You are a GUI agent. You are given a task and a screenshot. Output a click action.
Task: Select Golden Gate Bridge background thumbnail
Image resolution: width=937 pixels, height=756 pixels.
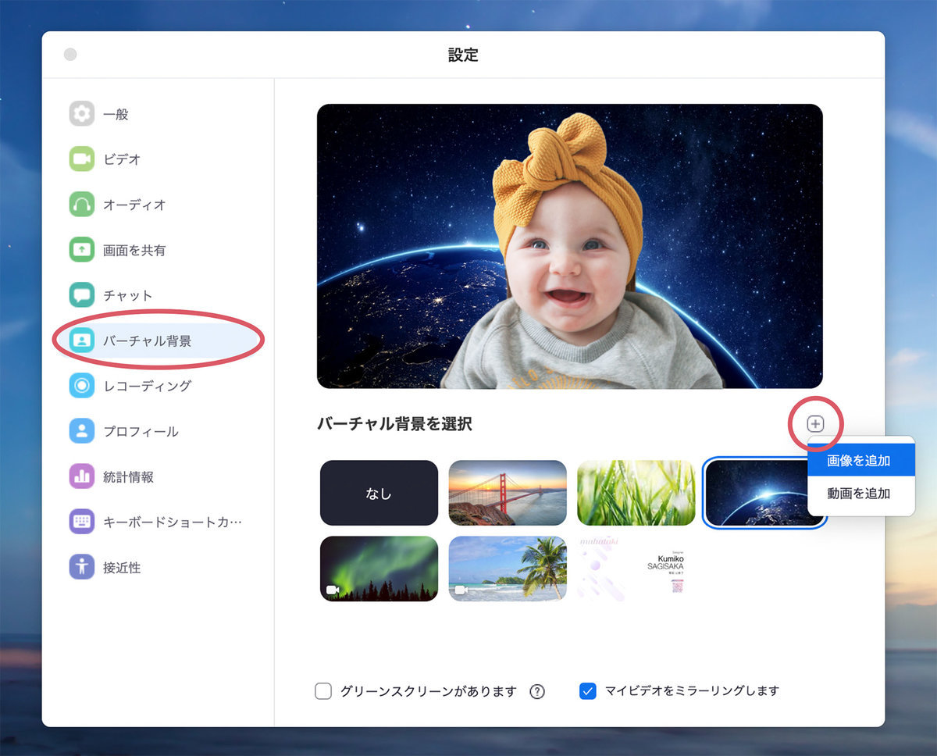pos(508,493)
